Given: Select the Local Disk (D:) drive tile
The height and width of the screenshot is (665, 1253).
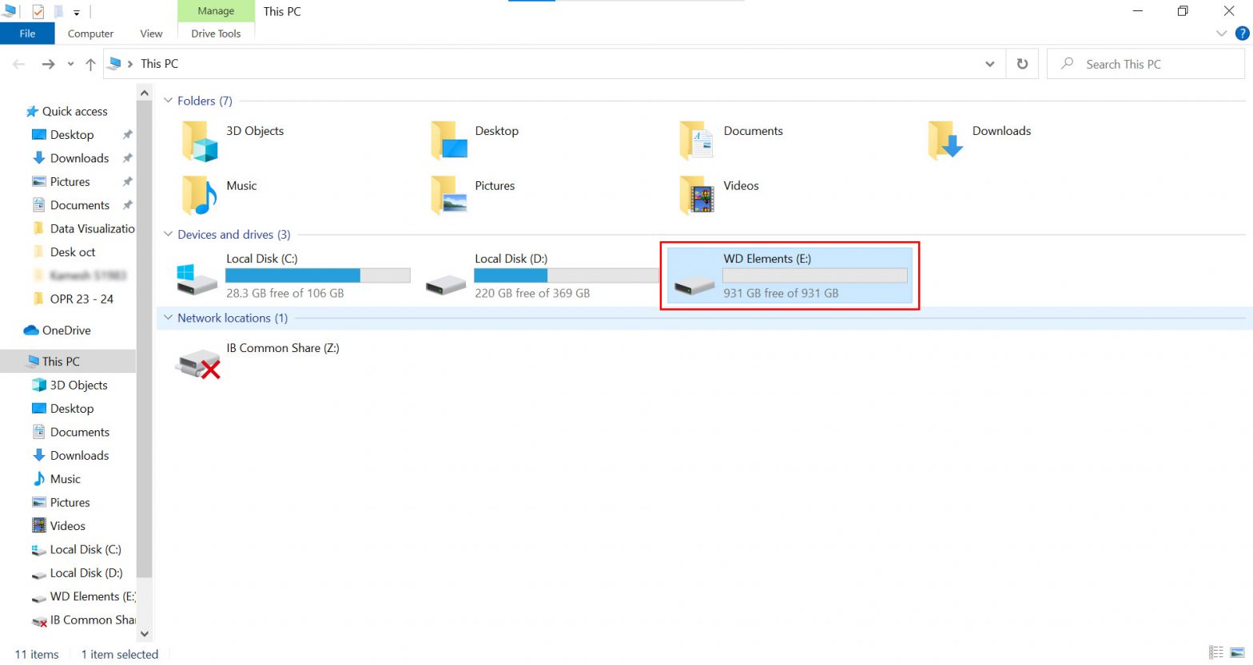Looking at the screenshot, I should pyautogui.click(x=541, y=276).
